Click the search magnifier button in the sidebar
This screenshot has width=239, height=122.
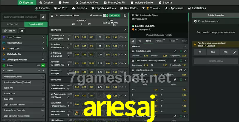pos(43,17)
